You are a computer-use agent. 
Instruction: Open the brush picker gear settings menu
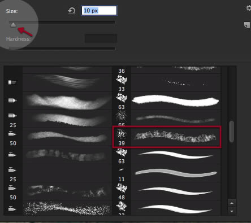point(249,8)
